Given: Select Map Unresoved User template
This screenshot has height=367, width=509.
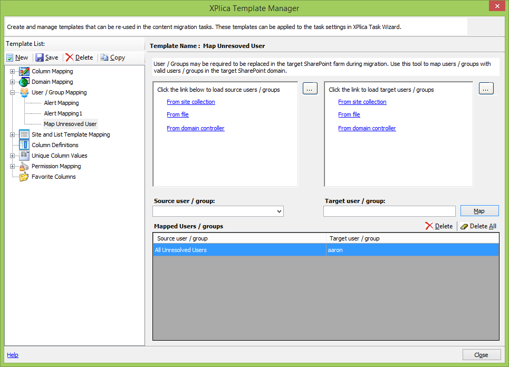Looking at the screenshot, I should (x=71, y=124).
